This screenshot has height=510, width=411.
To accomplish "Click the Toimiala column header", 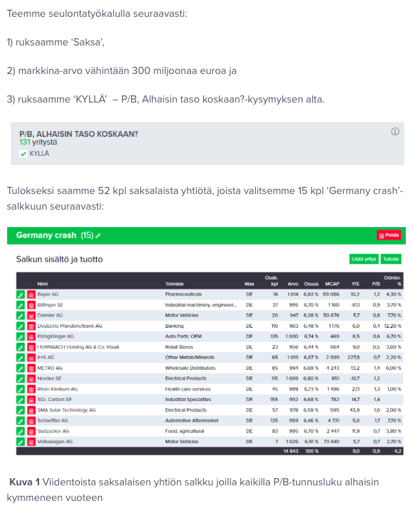I will [174, 284].
